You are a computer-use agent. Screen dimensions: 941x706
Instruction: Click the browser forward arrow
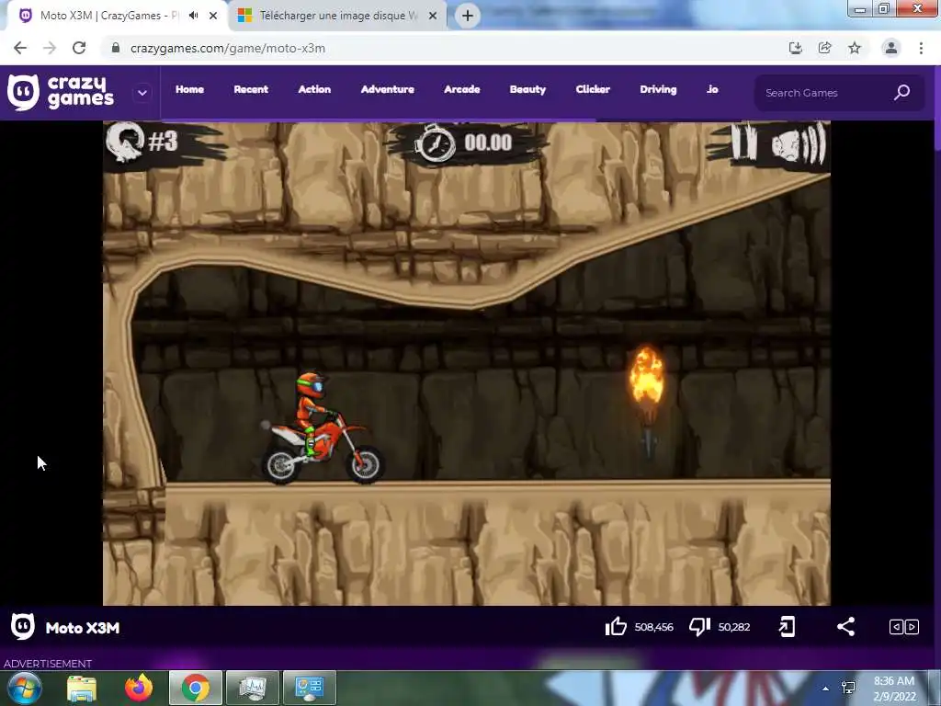[50, 48]
